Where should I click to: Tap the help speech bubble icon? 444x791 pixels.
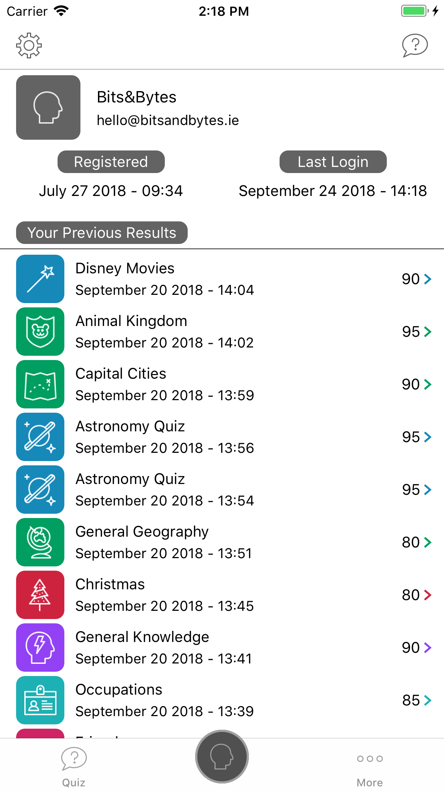coord(415,45)
